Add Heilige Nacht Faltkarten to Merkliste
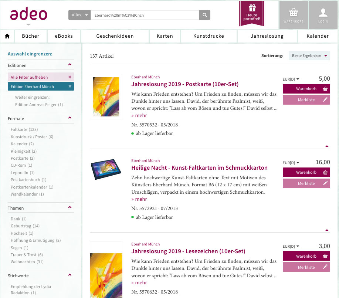 tap(306, 183)
